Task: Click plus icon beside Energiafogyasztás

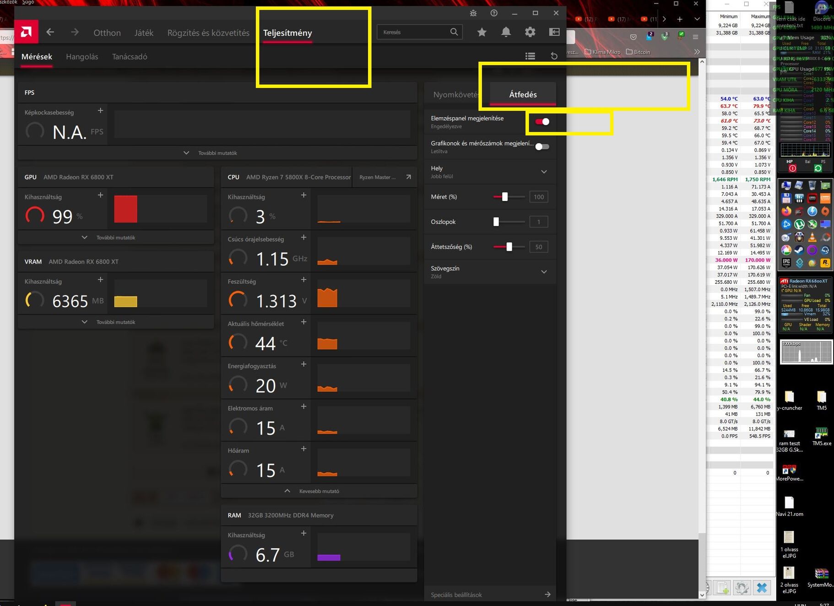Action: [303, 364]
